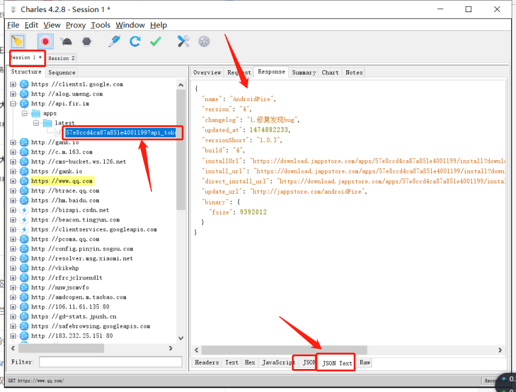Open the Window menu
The width and height of the screenshot is (516, 392).
pyautogui.click(x=130, y=25)
